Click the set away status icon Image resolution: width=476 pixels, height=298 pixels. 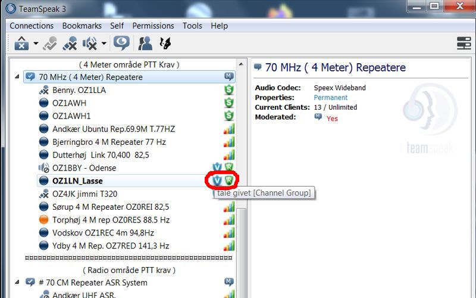(121, 43)
